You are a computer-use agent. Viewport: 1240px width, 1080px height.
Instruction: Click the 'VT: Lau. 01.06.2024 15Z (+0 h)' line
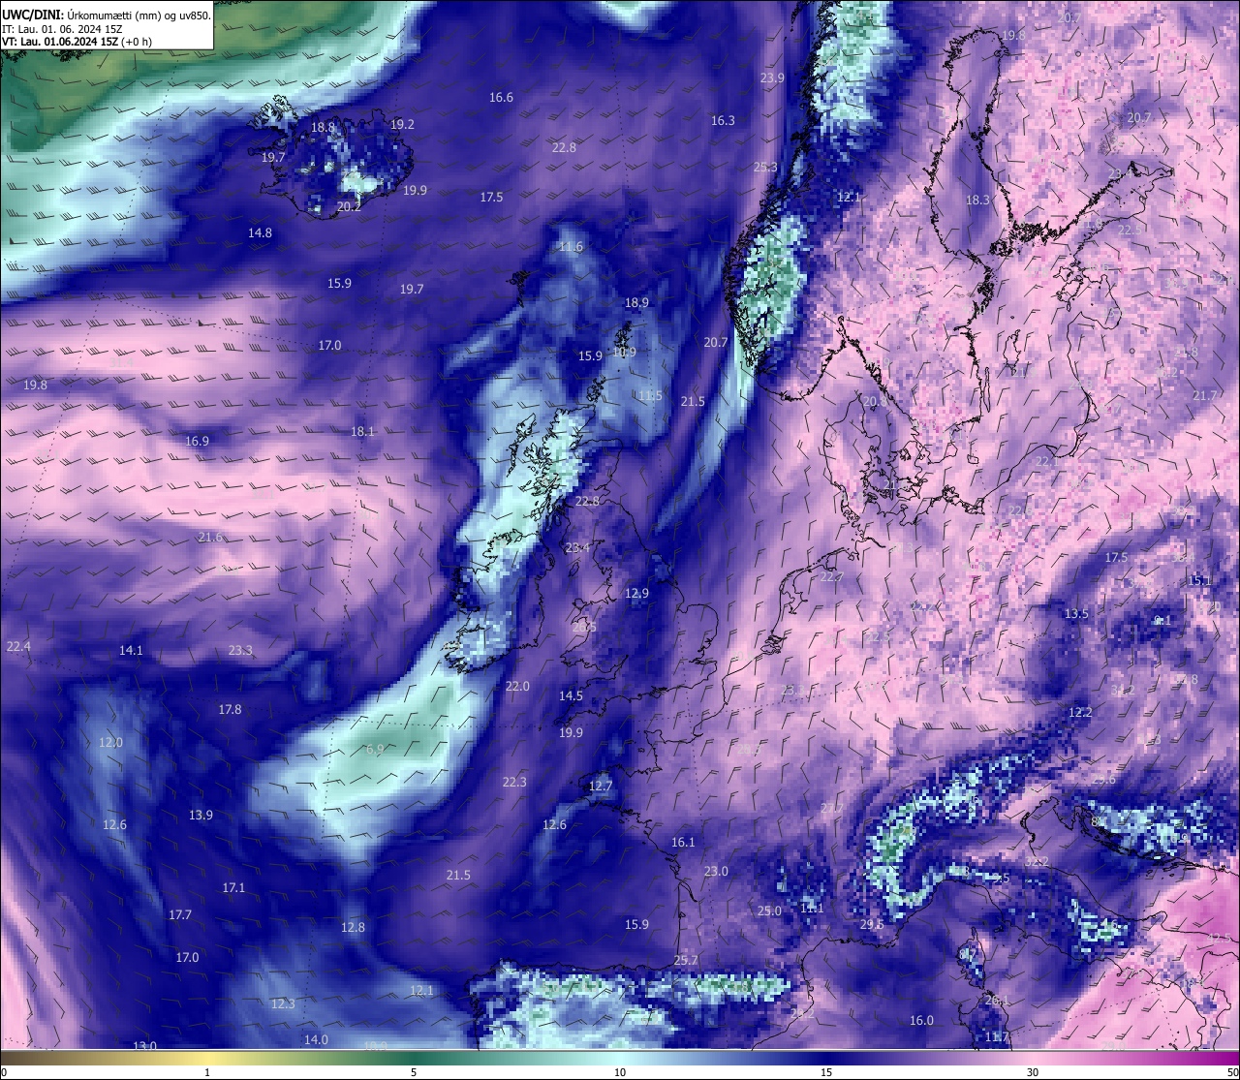pyautogui.click(x=77, y=42)
